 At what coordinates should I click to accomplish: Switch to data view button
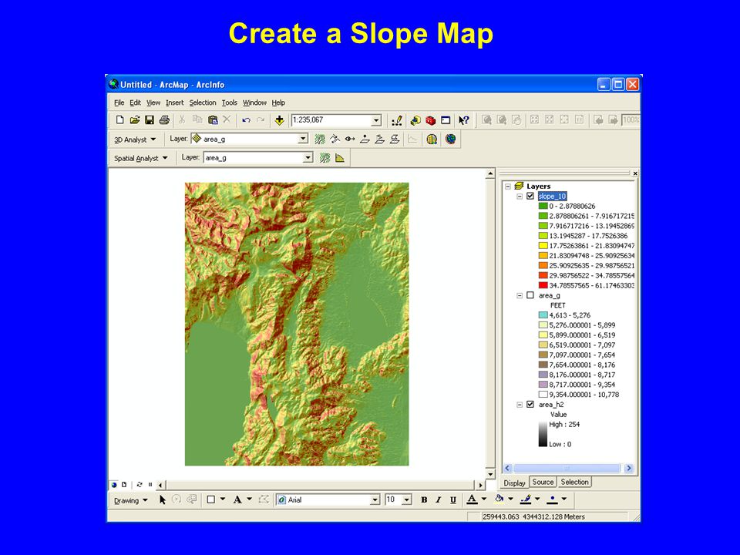114,484
